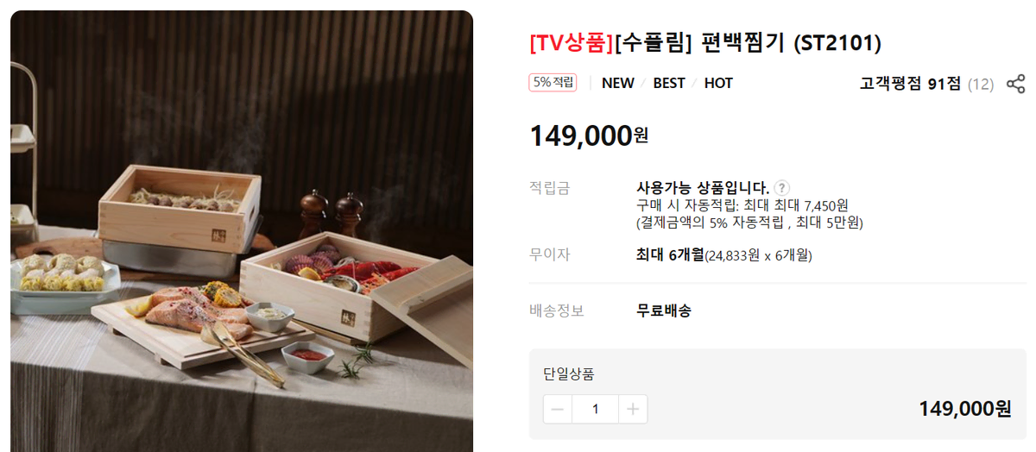Open the question mark help icon
Viewport: 1036px width, 452px height.
[781, 187]
